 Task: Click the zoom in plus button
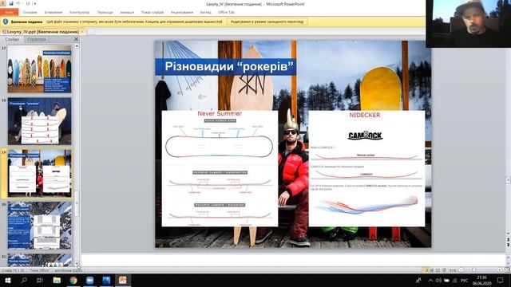coord(499,270)
